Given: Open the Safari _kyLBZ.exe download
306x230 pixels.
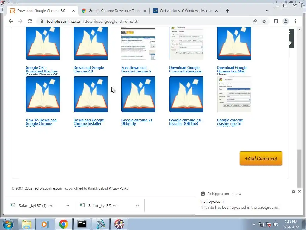Looking at the screenshot, I should 103,205.
